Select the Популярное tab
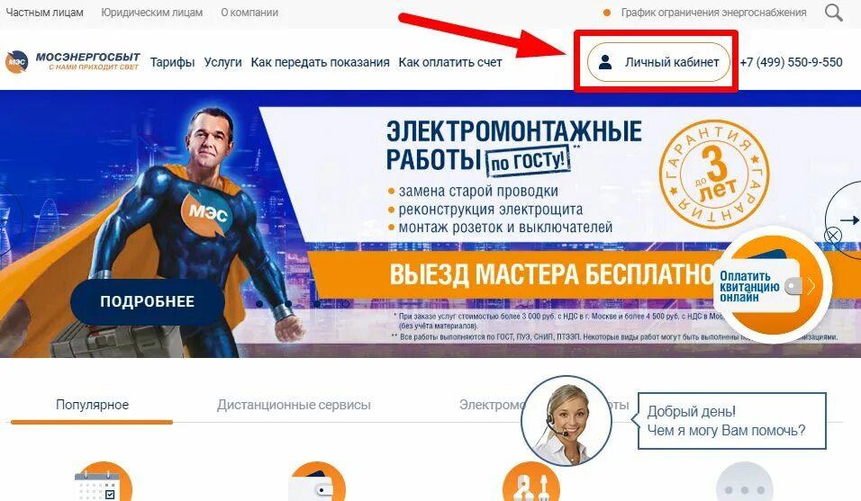The image size is (861, 501). (x=92, y=405)
